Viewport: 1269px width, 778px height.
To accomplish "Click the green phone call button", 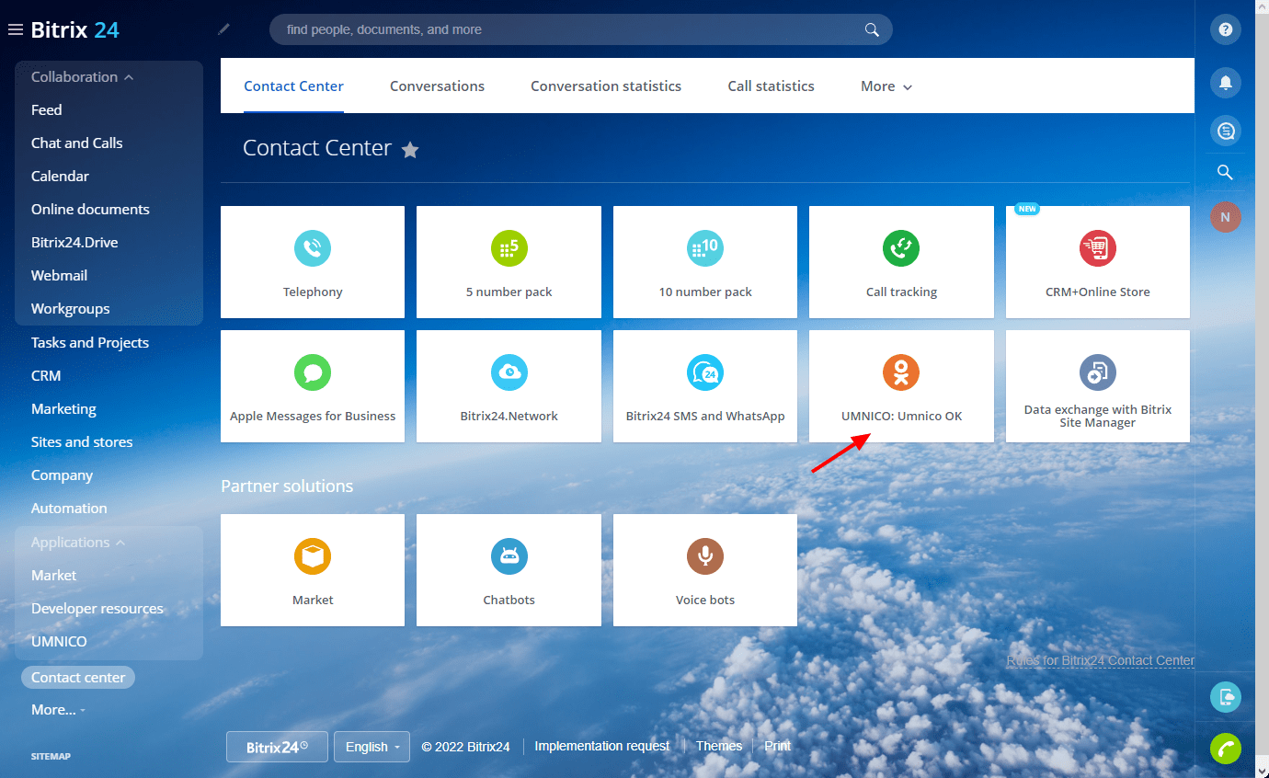I will click(x=1225, y=749).
